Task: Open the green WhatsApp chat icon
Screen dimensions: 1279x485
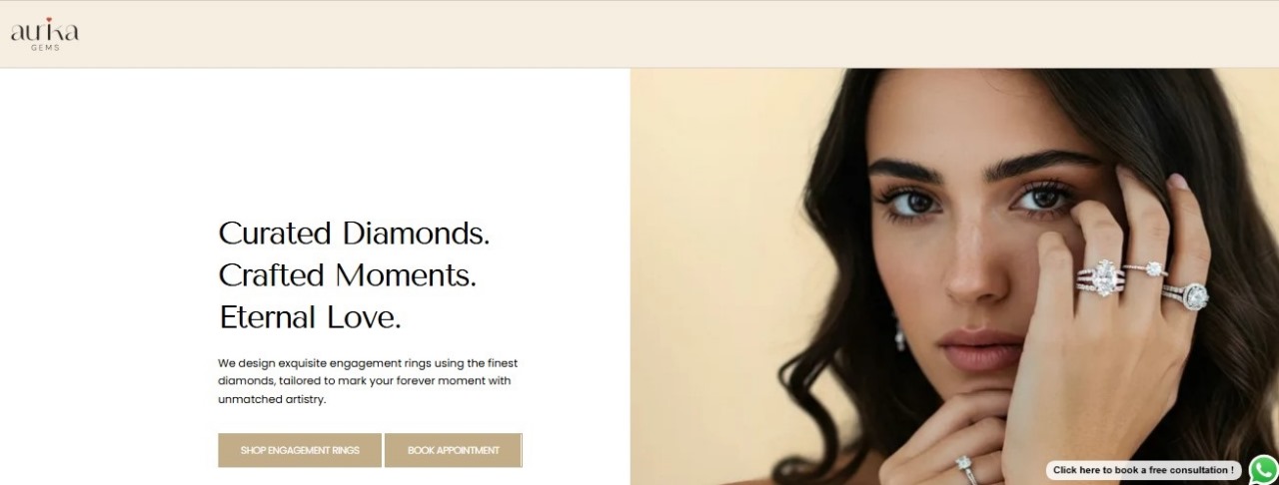Action: [x=1264, y=470]
